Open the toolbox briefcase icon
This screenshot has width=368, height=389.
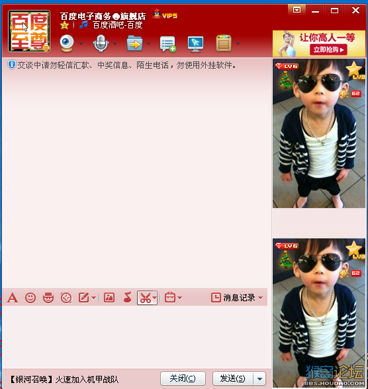click(170, 297)
